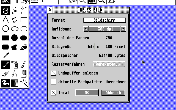
Task: Select the freehand squiggle drawing tool
Action: tap(5, 11)
